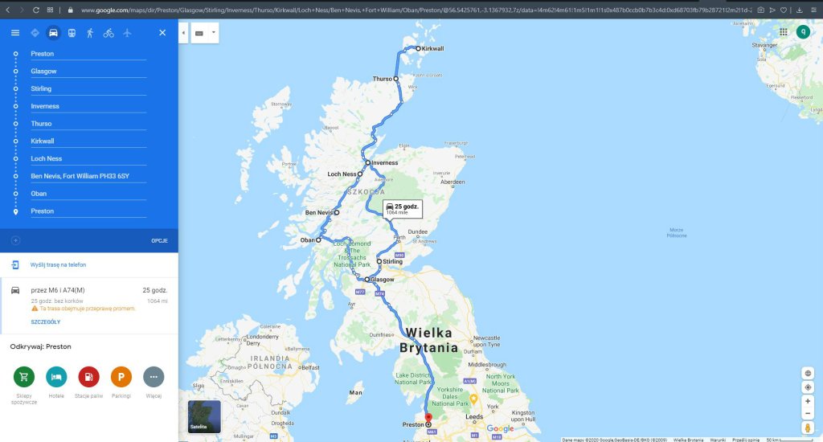823x442 pixels.
Task: Click the zoom in plus button
Action: (808, 401)
